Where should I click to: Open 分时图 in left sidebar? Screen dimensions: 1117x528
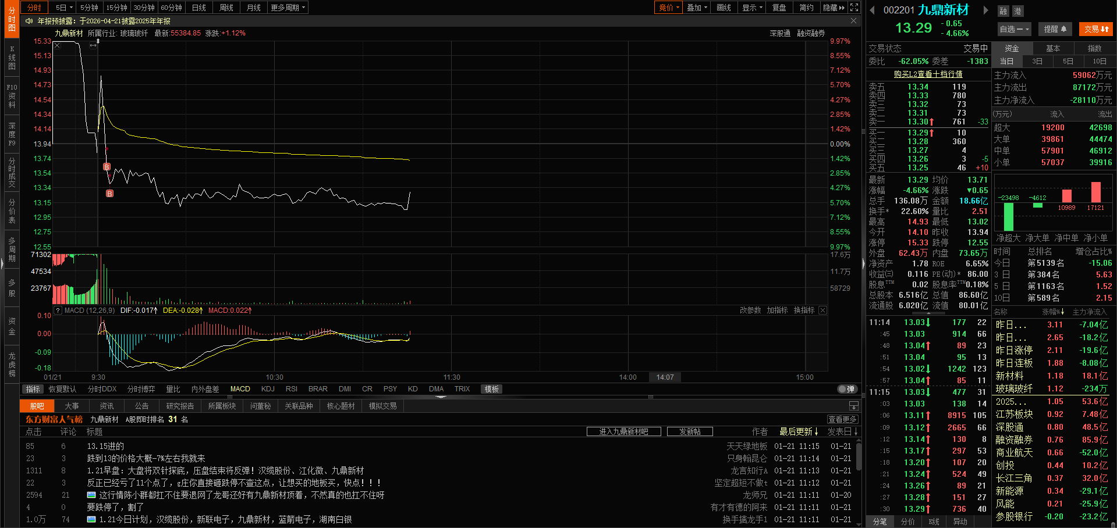[12, 19]
